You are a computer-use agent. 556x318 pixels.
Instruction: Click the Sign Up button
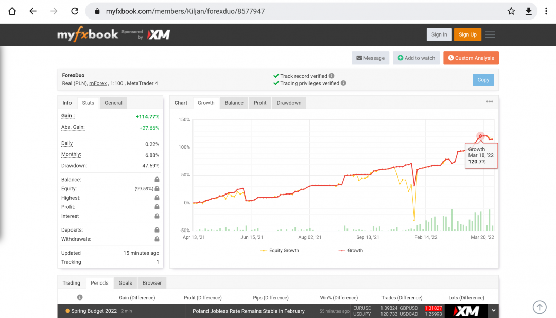pyautogui.click(x=467, y=34)
